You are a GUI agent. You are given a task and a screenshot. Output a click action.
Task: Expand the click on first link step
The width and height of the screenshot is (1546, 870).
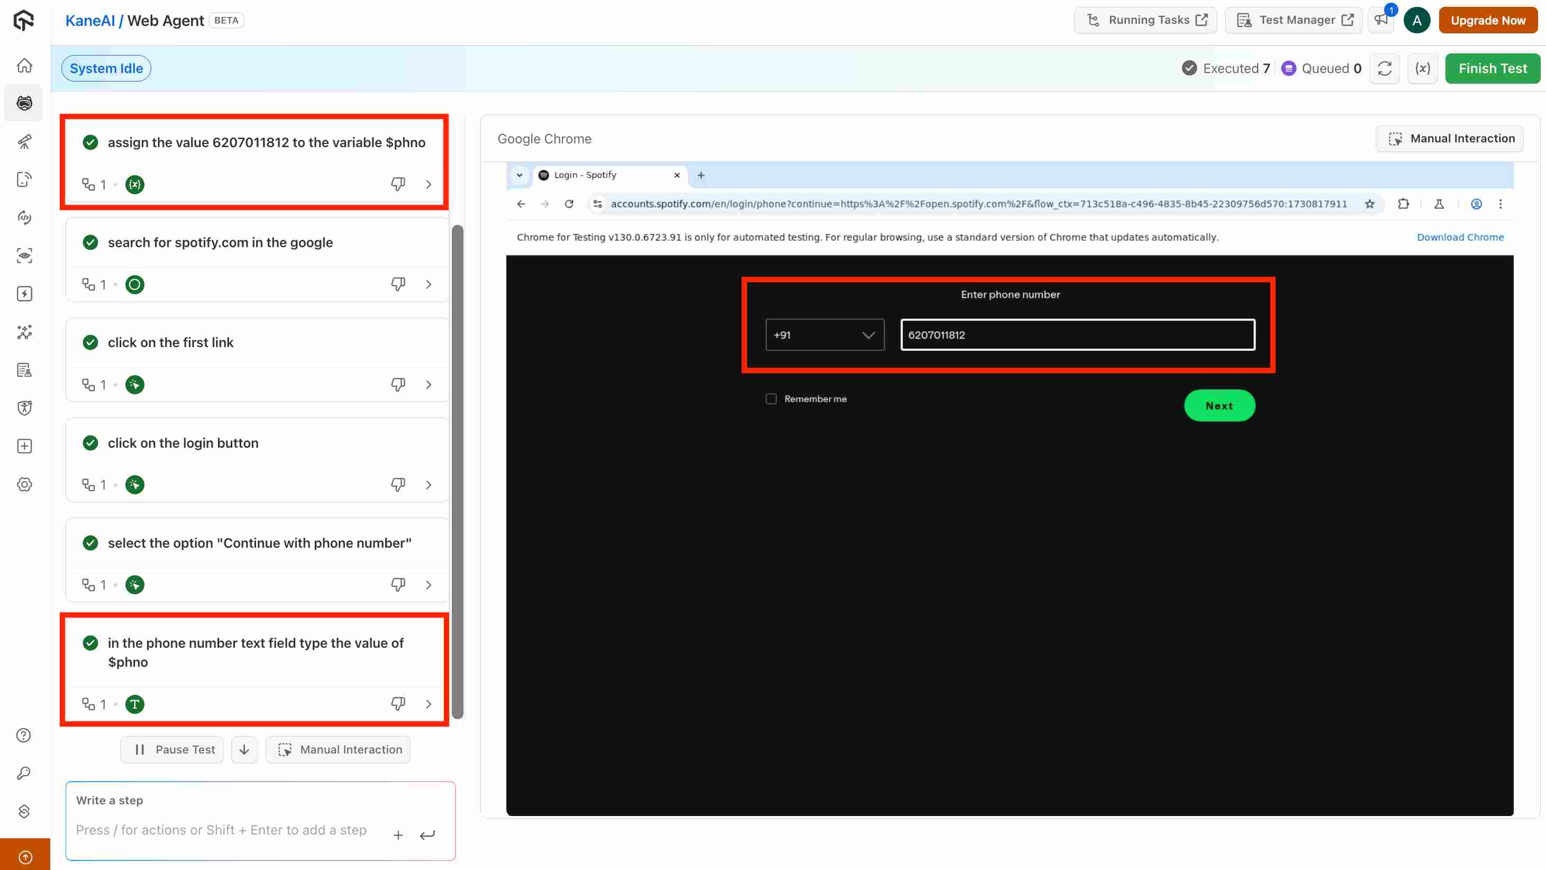pos(429,384)
